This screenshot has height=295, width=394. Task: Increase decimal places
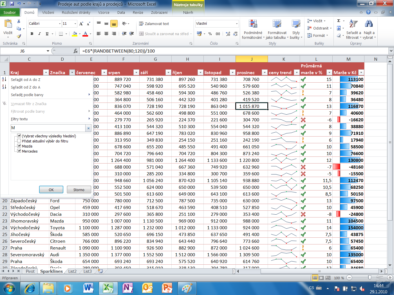point(228,34)
